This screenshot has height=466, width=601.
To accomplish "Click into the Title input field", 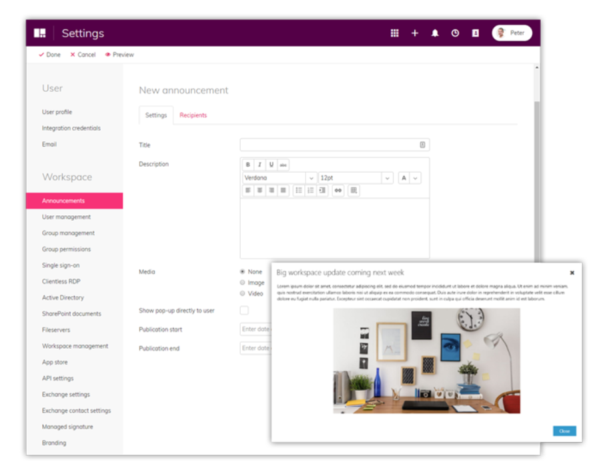I will (x=335, y=145).
